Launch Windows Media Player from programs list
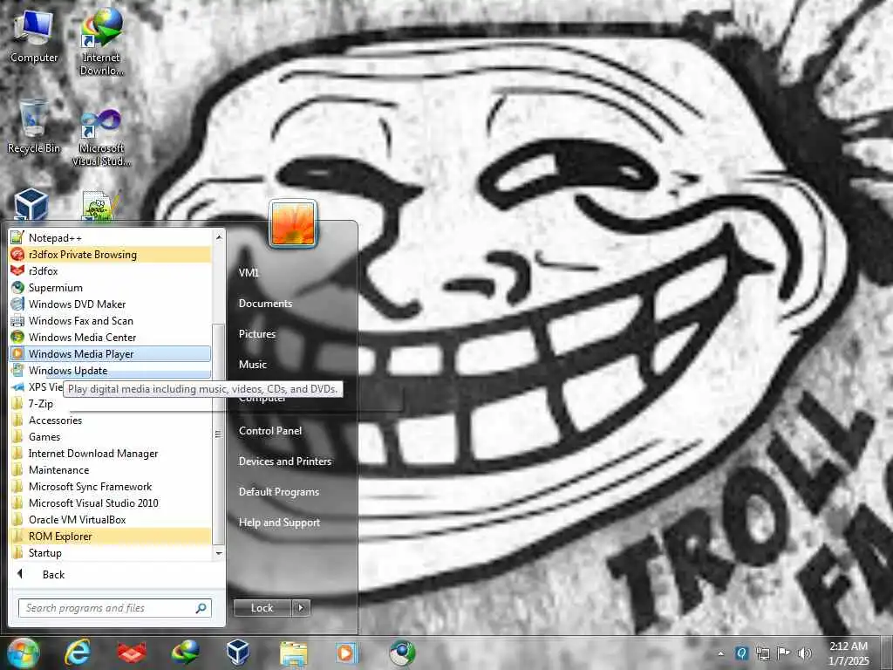 click(x=110, y=354)
